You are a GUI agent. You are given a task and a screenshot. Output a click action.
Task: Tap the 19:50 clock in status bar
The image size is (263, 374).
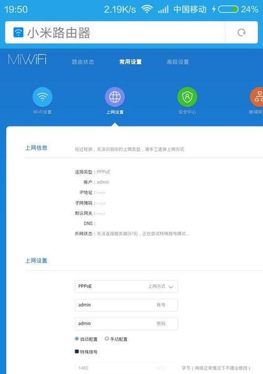click(x=16, y=9)
